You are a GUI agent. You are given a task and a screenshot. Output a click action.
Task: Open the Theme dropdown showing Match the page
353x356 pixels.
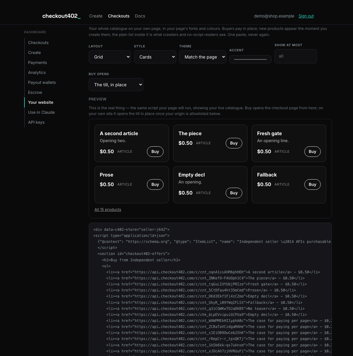[202, 57]
